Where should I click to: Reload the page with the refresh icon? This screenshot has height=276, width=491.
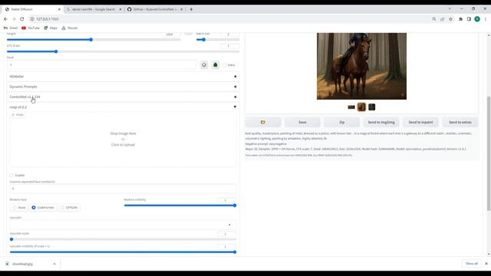[x=22, y=19]
